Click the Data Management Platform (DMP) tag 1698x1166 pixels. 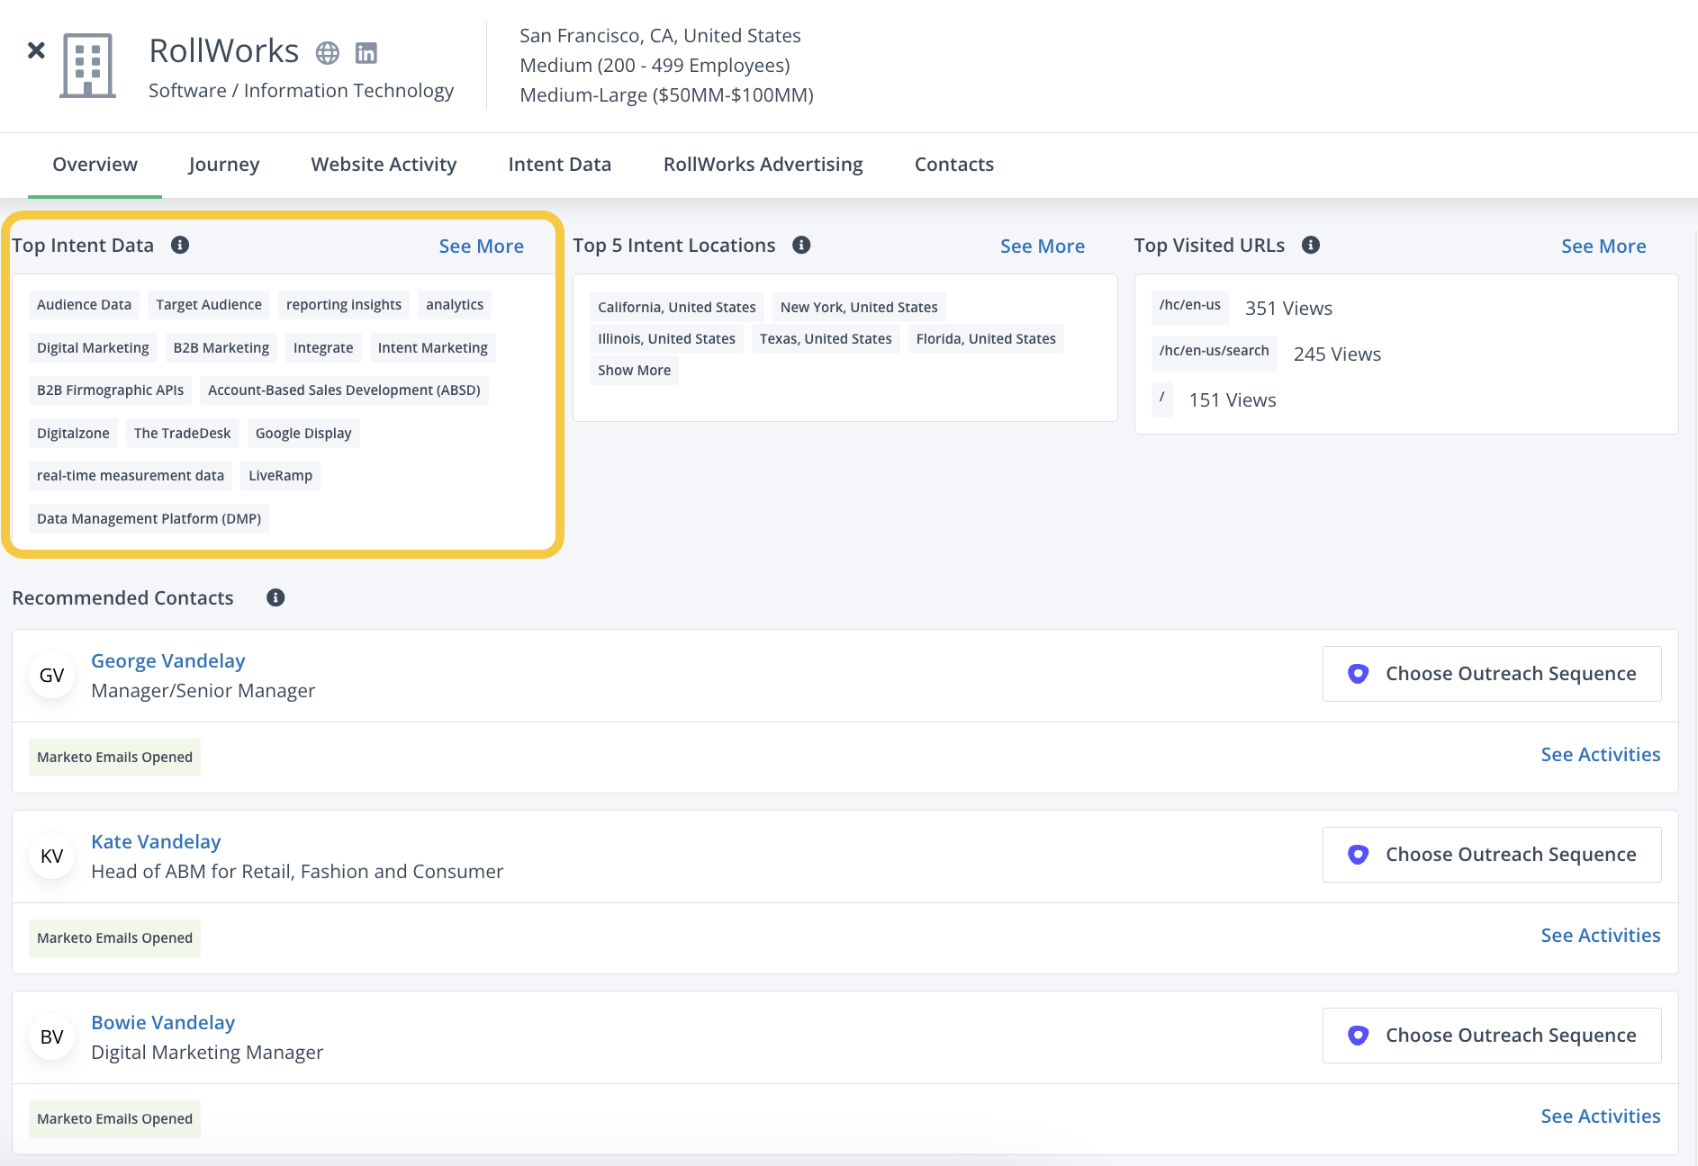149,519
